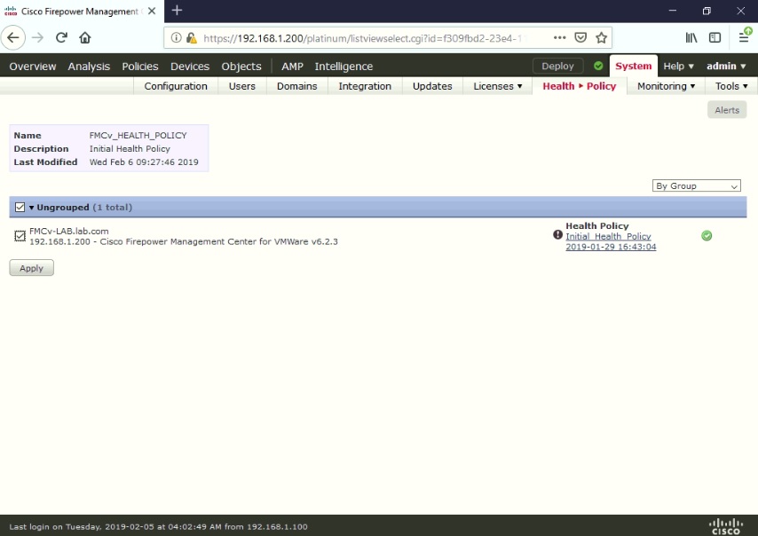Viewport: 758px width, 536px height.
Task: Open page actions three-dot menu
Action: (559, 37)
